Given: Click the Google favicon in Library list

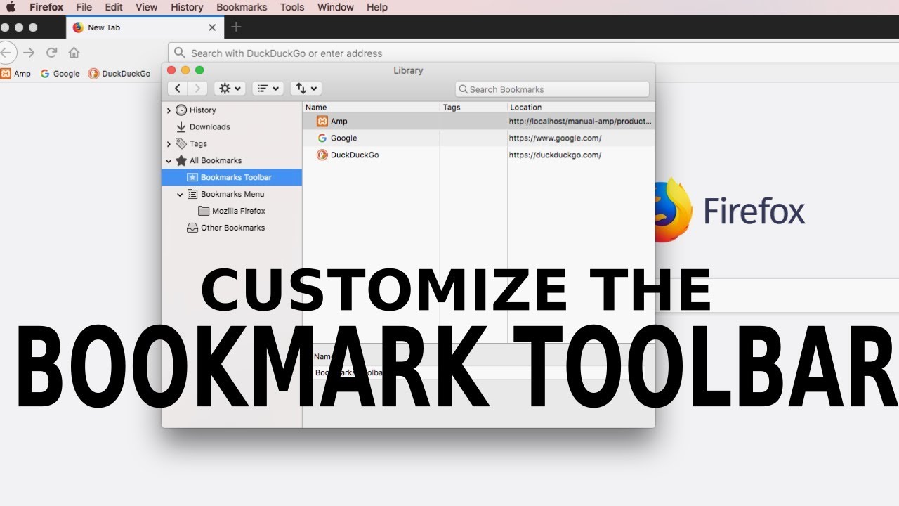Looking at the screenshot, I should coord(322,138).
